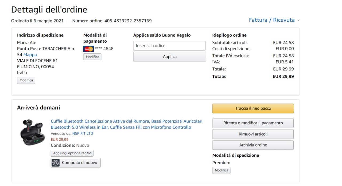The image size is (342, 186).
Task: Click the yellow Traccia il mio pacco button
Action: [x=253, y=108]
